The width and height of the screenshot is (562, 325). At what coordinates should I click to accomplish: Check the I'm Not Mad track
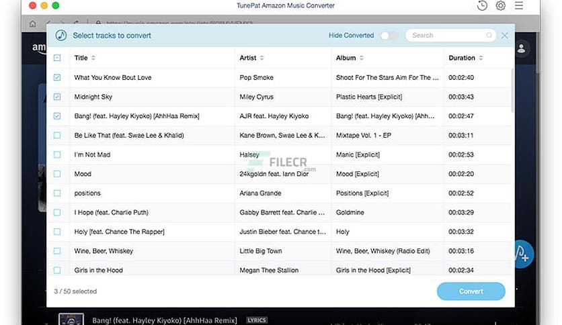pos(57,154)
